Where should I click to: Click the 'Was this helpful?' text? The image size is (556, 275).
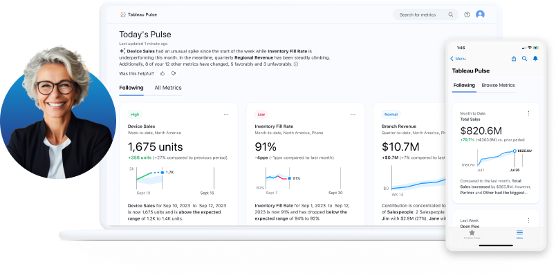136,73
